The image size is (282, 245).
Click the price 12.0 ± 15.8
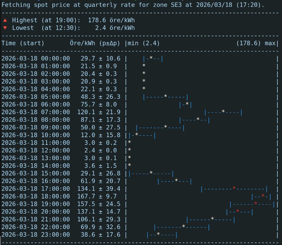click(x=101, y=135)
